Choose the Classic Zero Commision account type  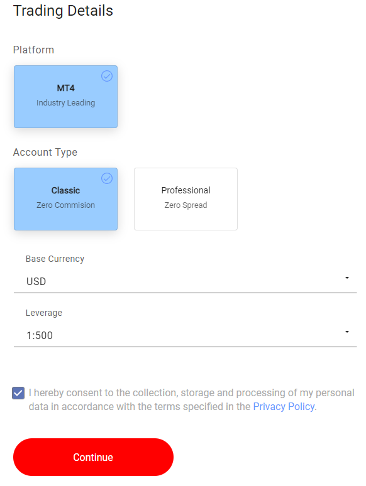pos(65,199)
